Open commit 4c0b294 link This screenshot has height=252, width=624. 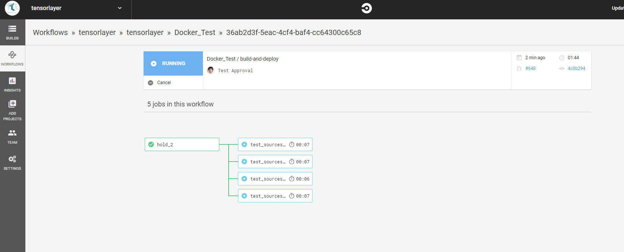(577, 68)
